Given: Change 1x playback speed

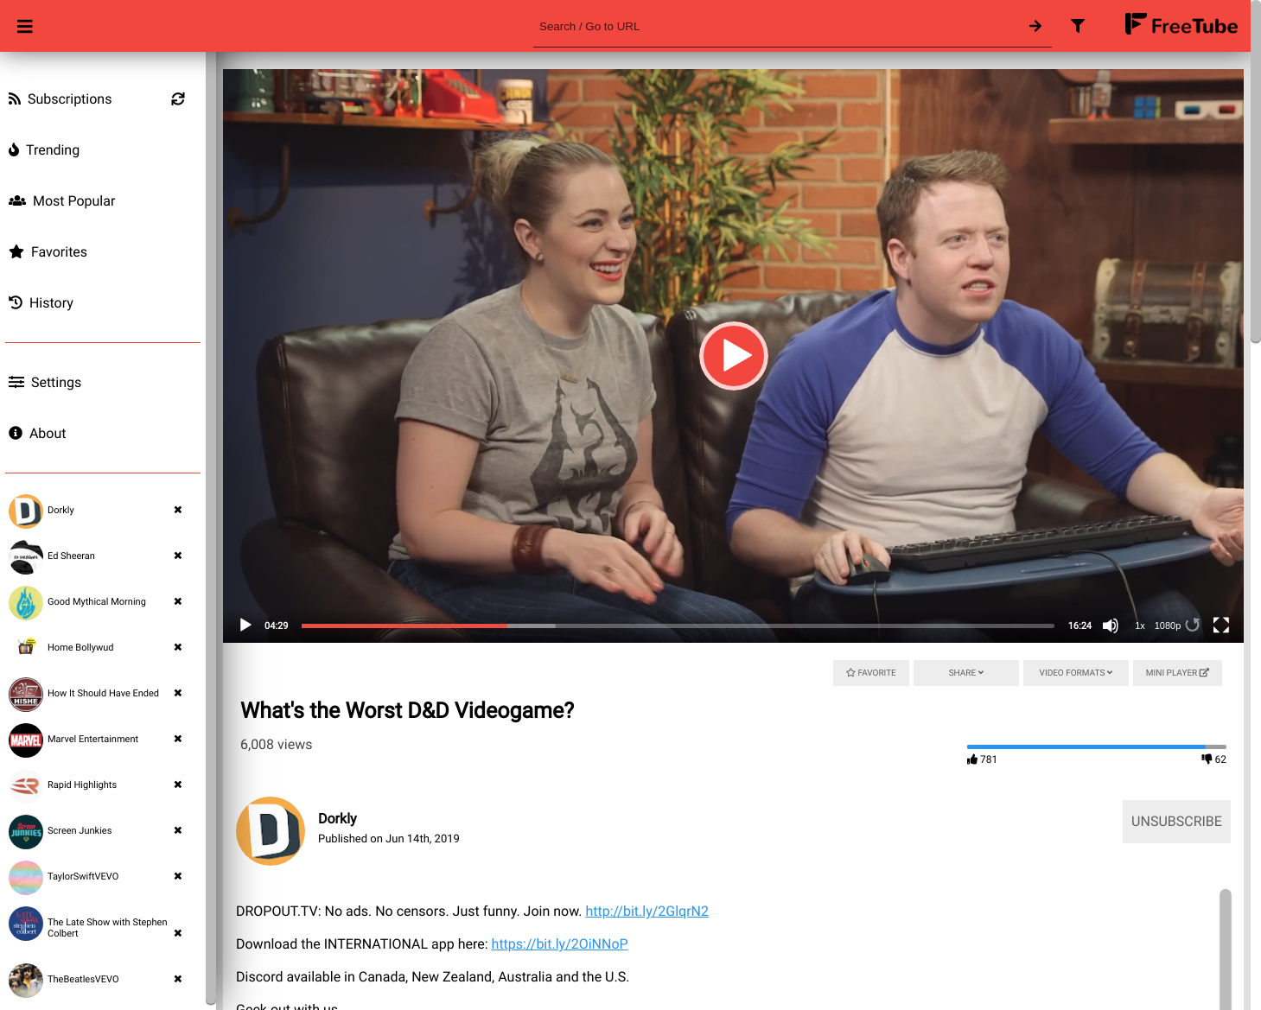Looking at the screenshot, I should tap(1140, 626).
